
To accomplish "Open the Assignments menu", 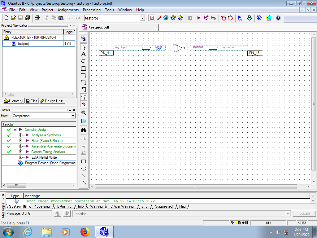I will (x=68, y=10).
